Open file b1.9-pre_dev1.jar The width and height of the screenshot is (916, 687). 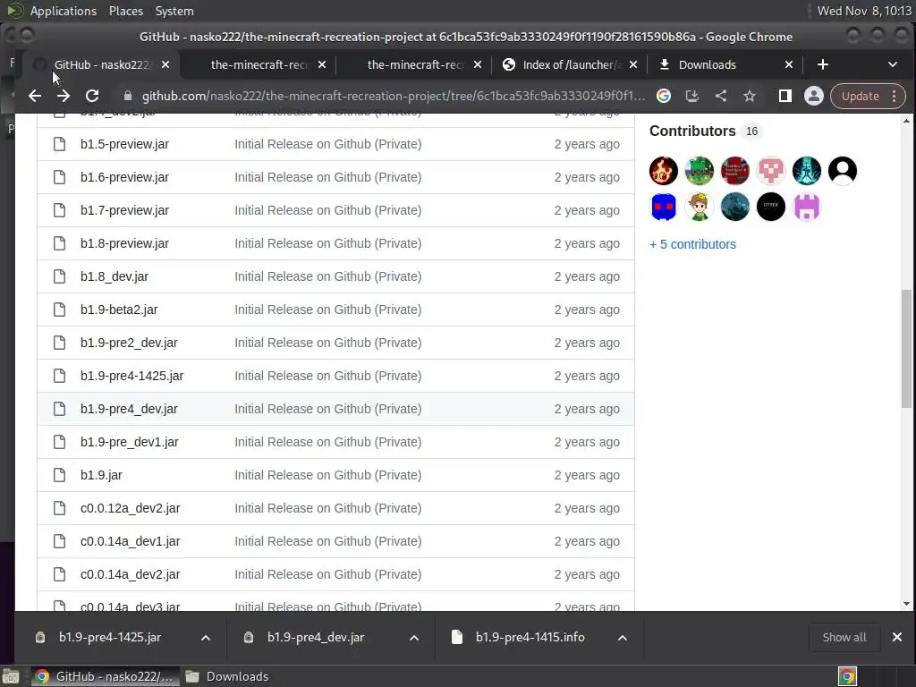pyautogui.click(x=130, y=442)
